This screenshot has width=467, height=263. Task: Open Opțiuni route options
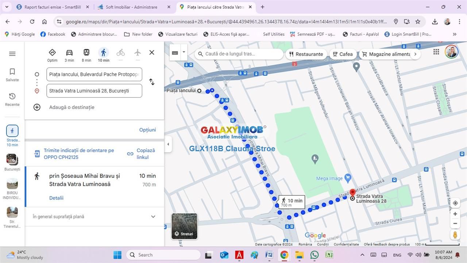(x=147, y=130)
